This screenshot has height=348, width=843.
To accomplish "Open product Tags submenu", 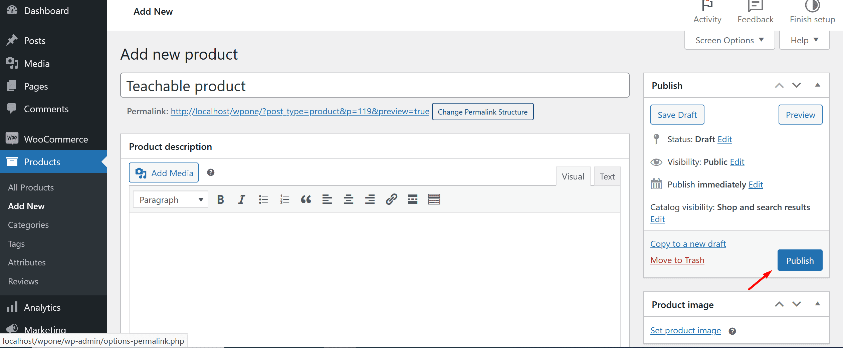I will click(x=16, y=244).
